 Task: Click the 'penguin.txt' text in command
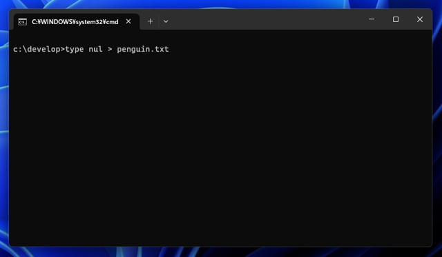(143, 49)
